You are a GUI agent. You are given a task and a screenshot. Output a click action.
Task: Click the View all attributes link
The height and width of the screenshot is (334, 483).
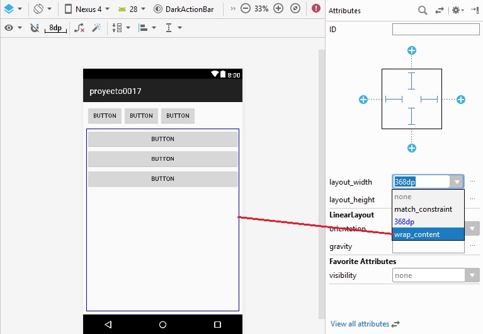pyautogui.click(x=360, y=324)
